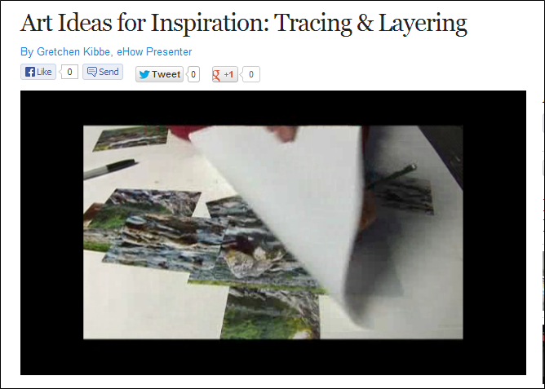Click the Twitter bird icon
Screen dimensions: 545x389
(144, 74)
